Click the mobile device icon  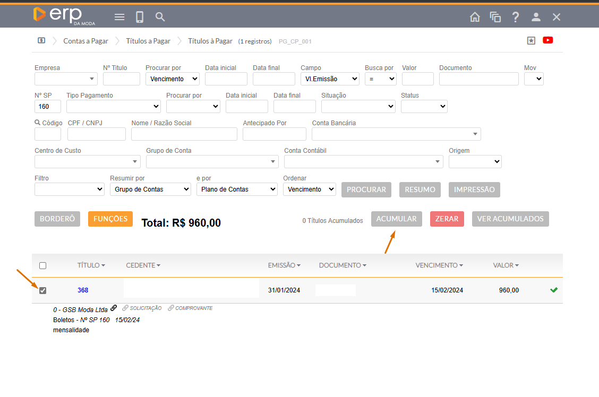140,17
